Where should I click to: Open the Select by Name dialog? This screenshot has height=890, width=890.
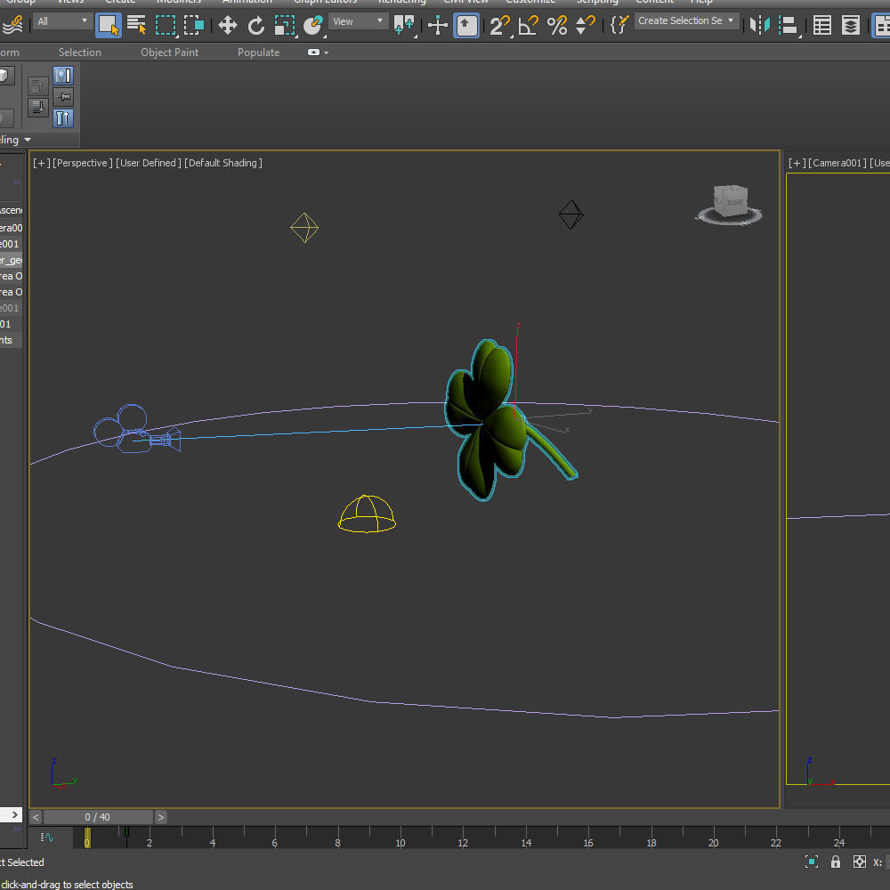coord(136,25)
